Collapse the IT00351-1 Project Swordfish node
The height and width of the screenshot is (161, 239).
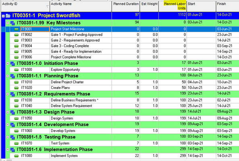click(3, 16)
